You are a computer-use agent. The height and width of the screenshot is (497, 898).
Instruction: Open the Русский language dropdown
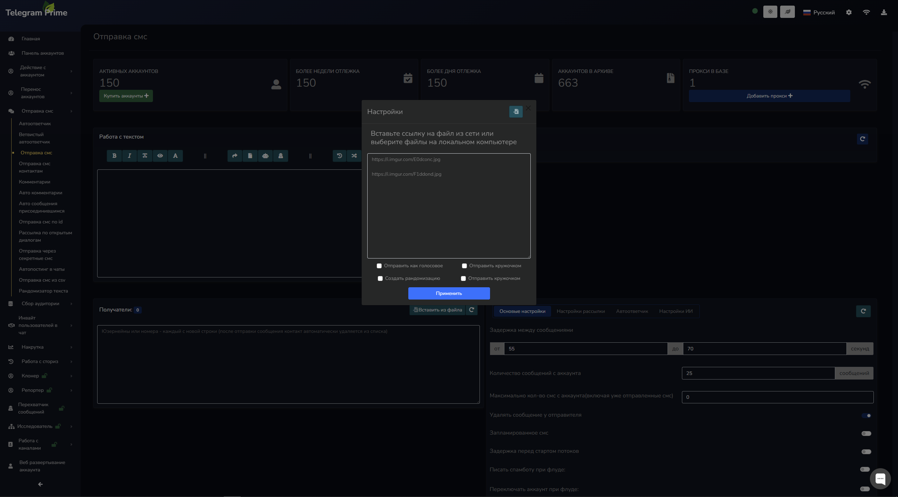tap(819, 13)
